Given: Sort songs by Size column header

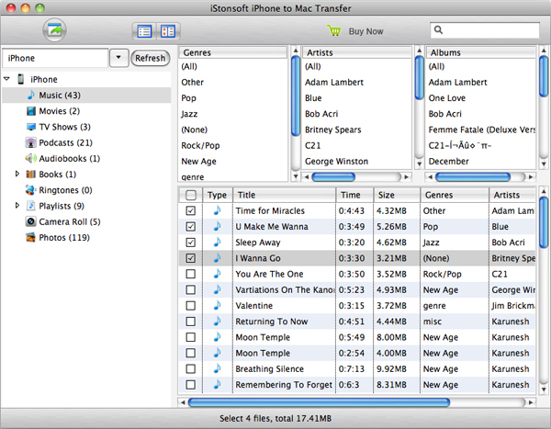Looking at the screenshot, I should point(395,195).
